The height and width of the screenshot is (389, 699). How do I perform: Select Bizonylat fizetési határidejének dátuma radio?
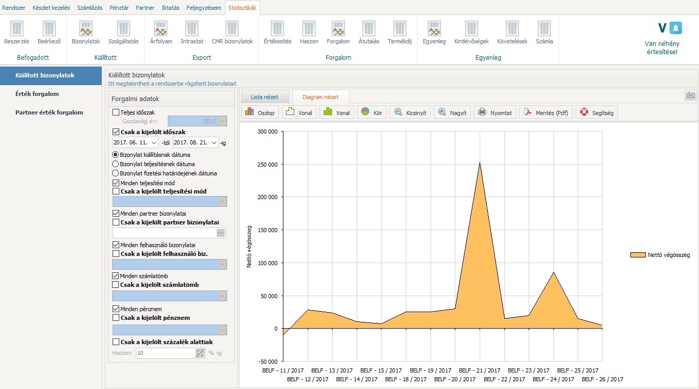tap(116, 173)
